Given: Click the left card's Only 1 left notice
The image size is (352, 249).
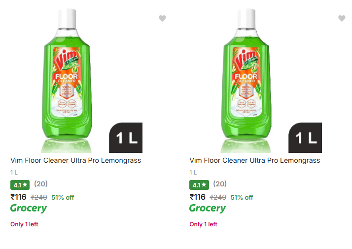Looking at the screenshot, I should point(24,224).
